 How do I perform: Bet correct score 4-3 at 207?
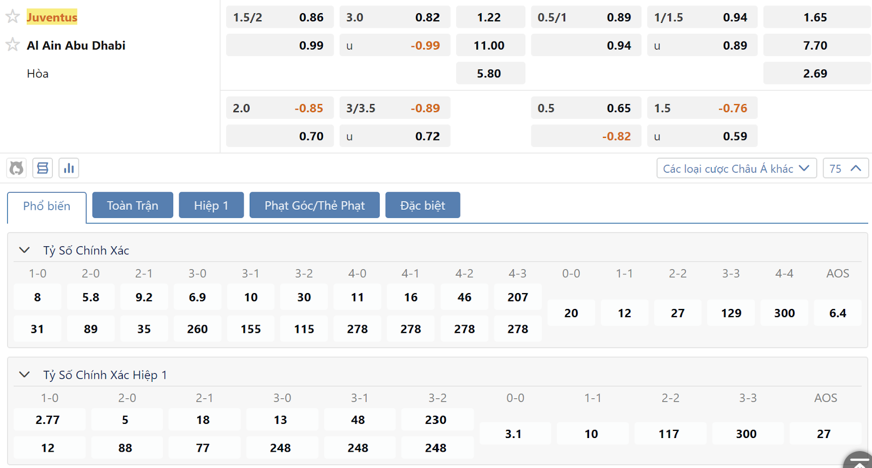[518, 297]
